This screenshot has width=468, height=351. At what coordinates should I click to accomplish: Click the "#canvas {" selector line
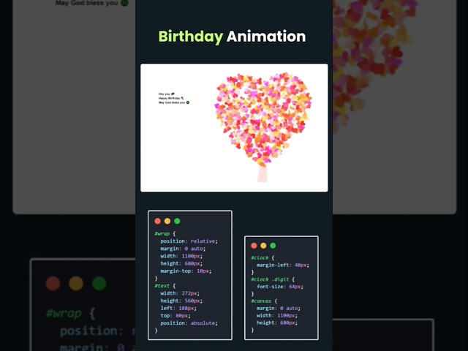click(264, 301)
